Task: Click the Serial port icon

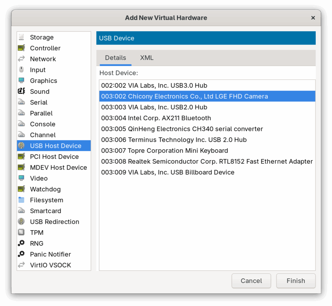Action: pyautogui.click(x=21, y=102)
